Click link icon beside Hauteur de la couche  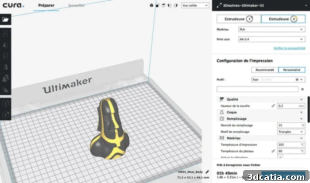pos(273,106)
